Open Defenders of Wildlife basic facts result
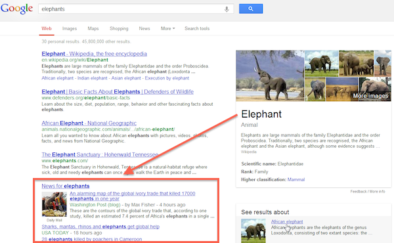The width and height of the screenshot is (394, 243). [x=118, y=92]
